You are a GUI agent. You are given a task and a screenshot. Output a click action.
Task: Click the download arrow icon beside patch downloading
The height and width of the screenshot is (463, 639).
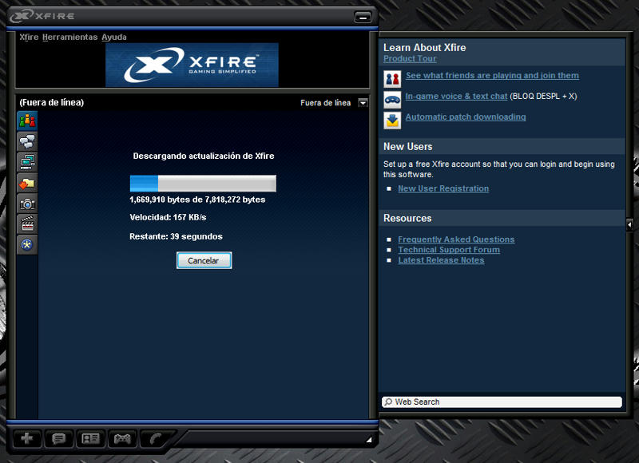pos(392,121)
